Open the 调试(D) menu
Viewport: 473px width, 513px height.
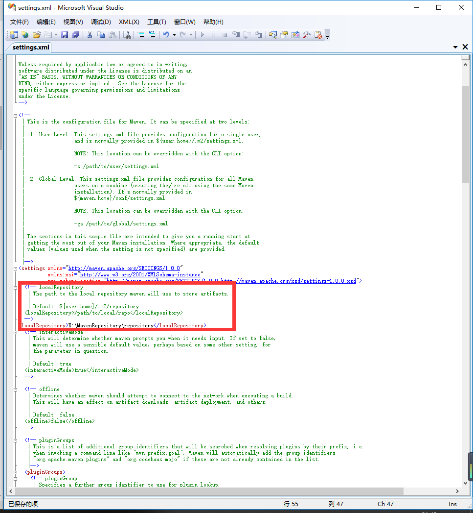101,22
